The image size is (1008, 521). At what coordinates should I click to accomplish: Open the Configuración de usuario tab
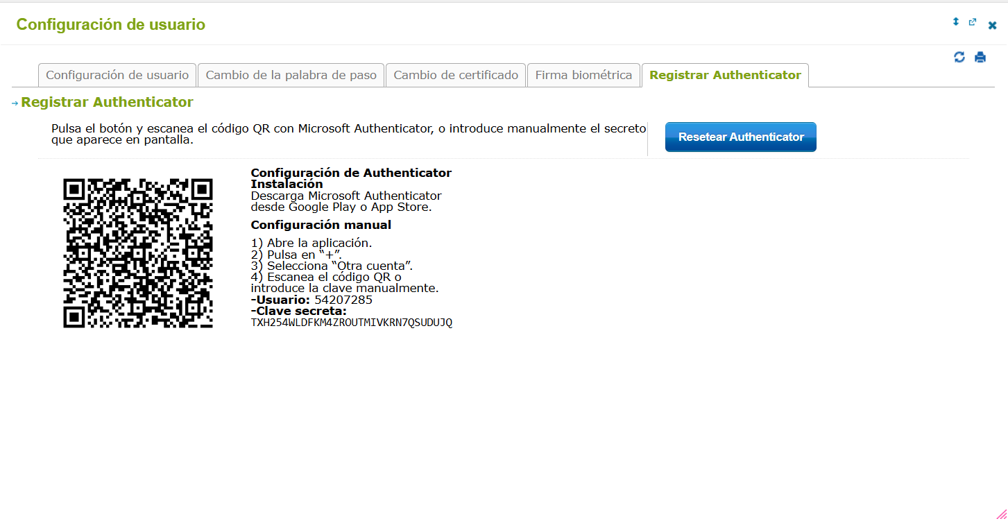(117, 75)
